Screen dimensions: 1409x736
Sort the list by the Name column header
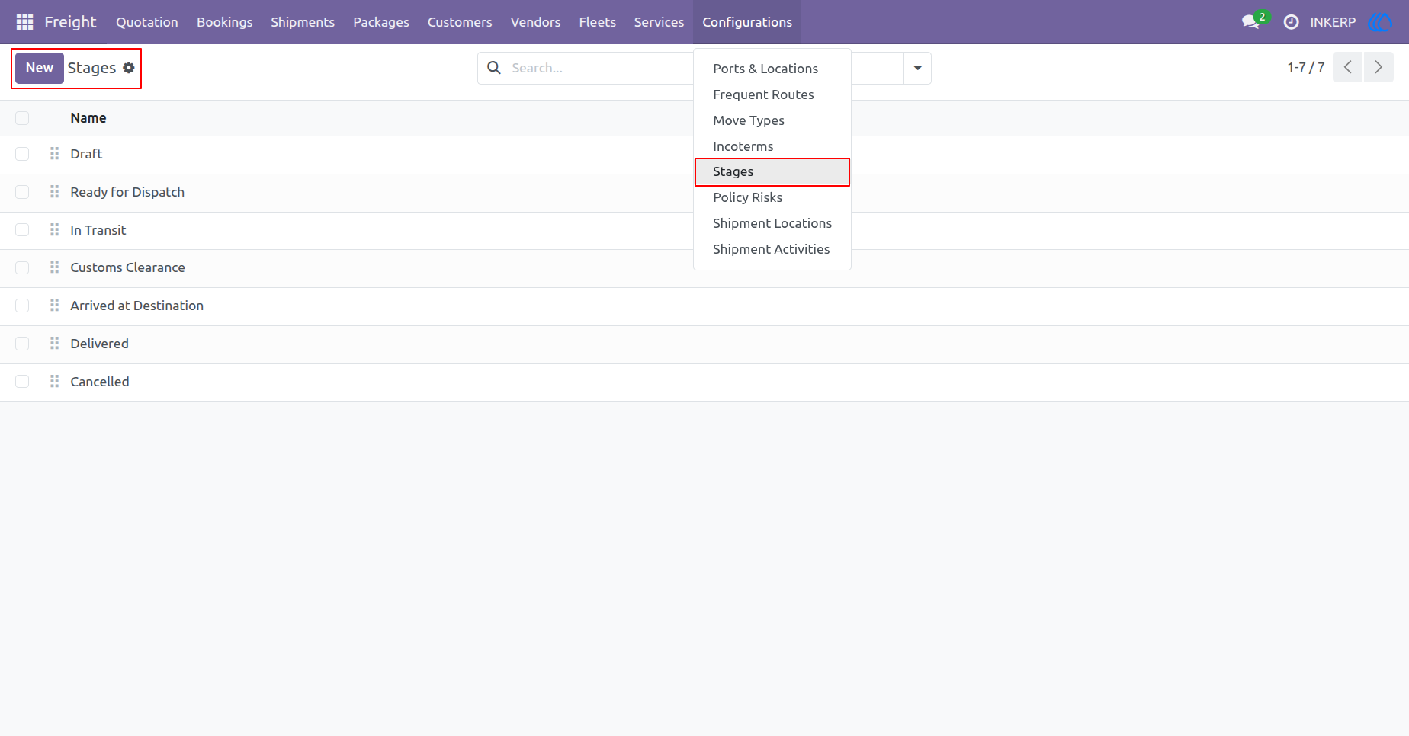pos(88,118)
